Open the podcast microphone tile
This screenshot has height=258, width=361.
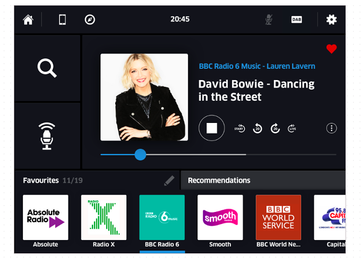point(47,136)
